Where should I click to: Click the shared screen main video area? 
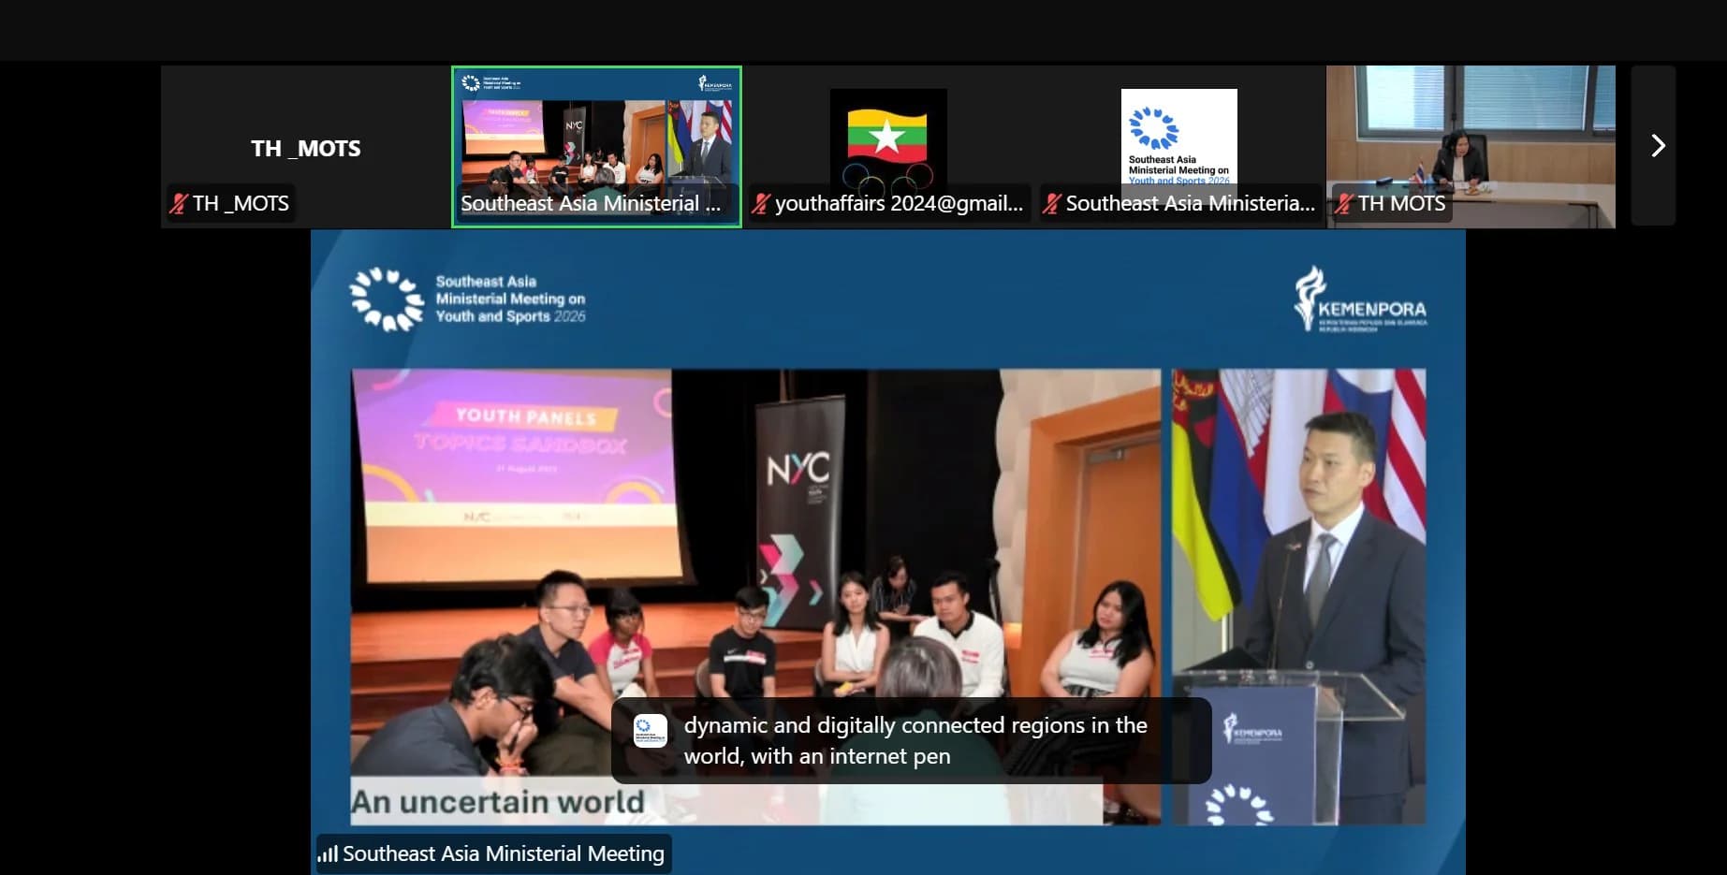pyautogui.click(x=888, y=552)
